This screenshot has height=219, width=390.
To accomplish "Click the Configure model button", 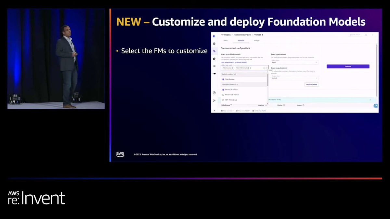I will (312, 84).
